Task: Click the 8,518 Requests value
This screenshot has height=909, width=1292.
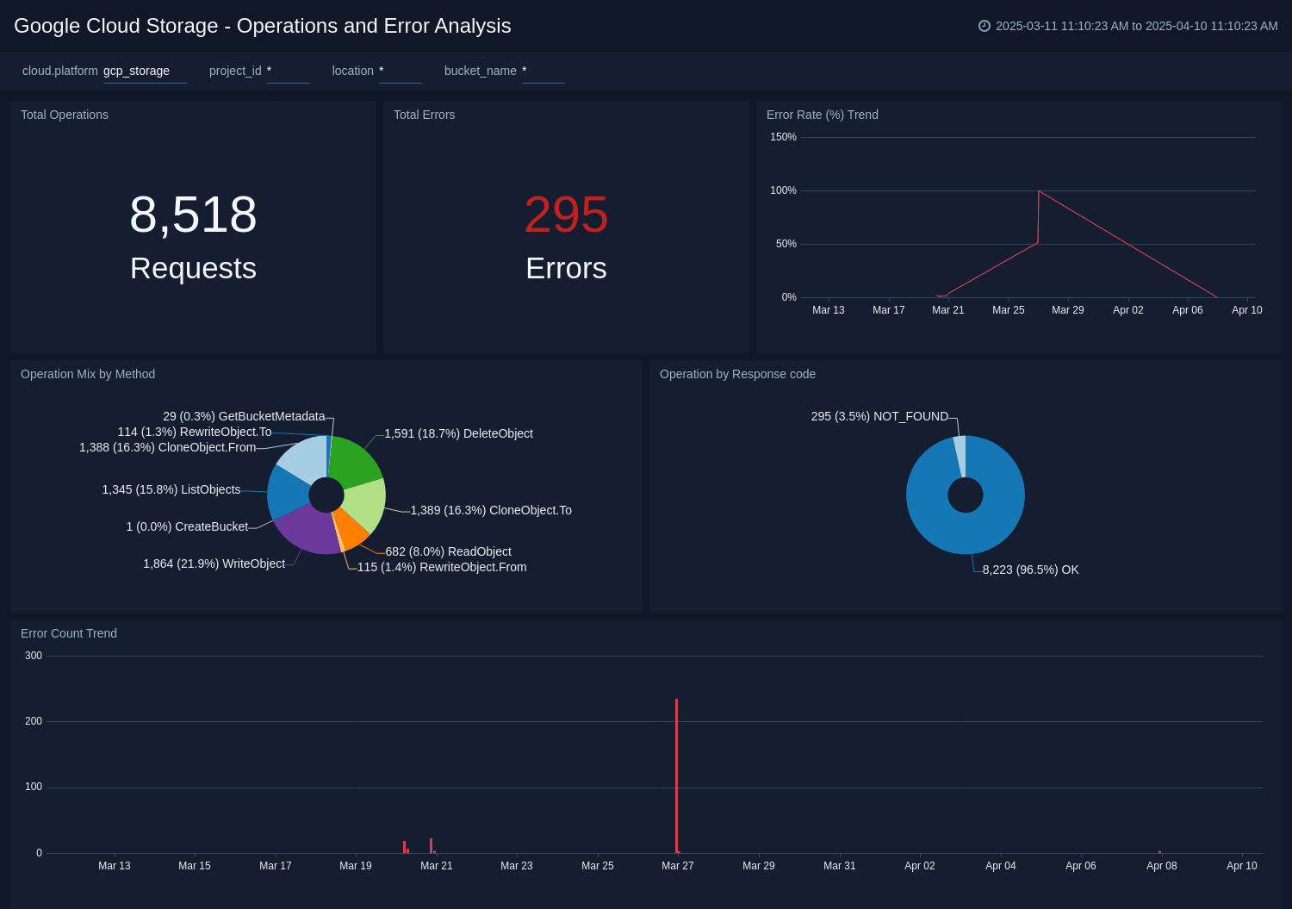Action: click(192, 215)
